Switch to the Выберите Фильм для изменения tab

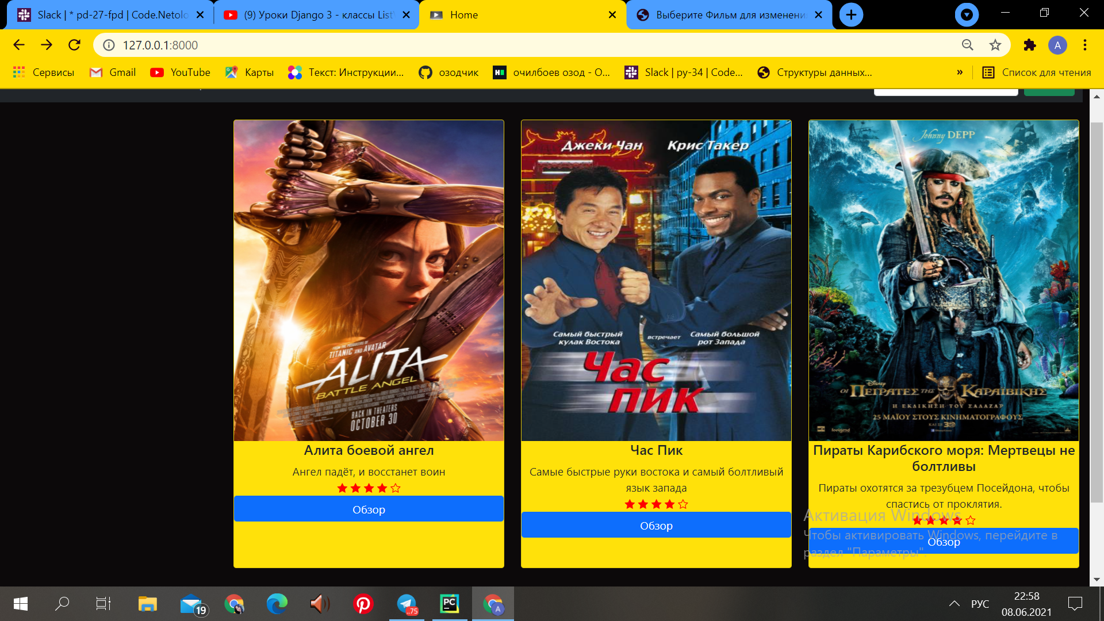(729, 15)
